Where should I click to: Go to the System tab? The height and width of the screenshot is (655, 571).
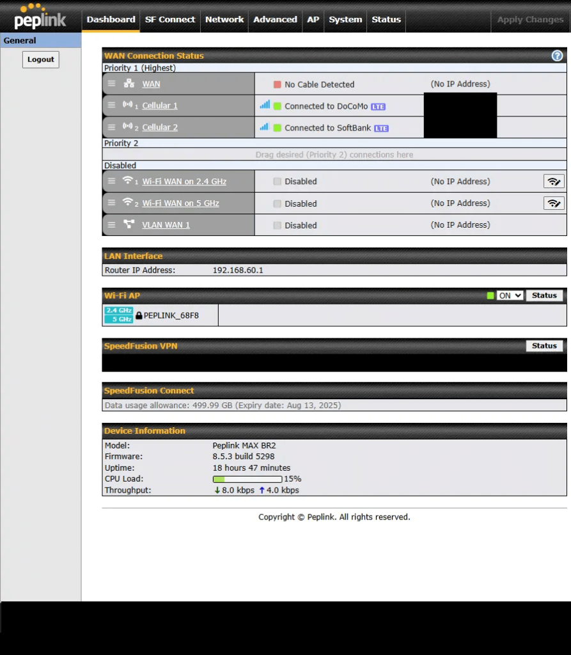click(345, 19)
